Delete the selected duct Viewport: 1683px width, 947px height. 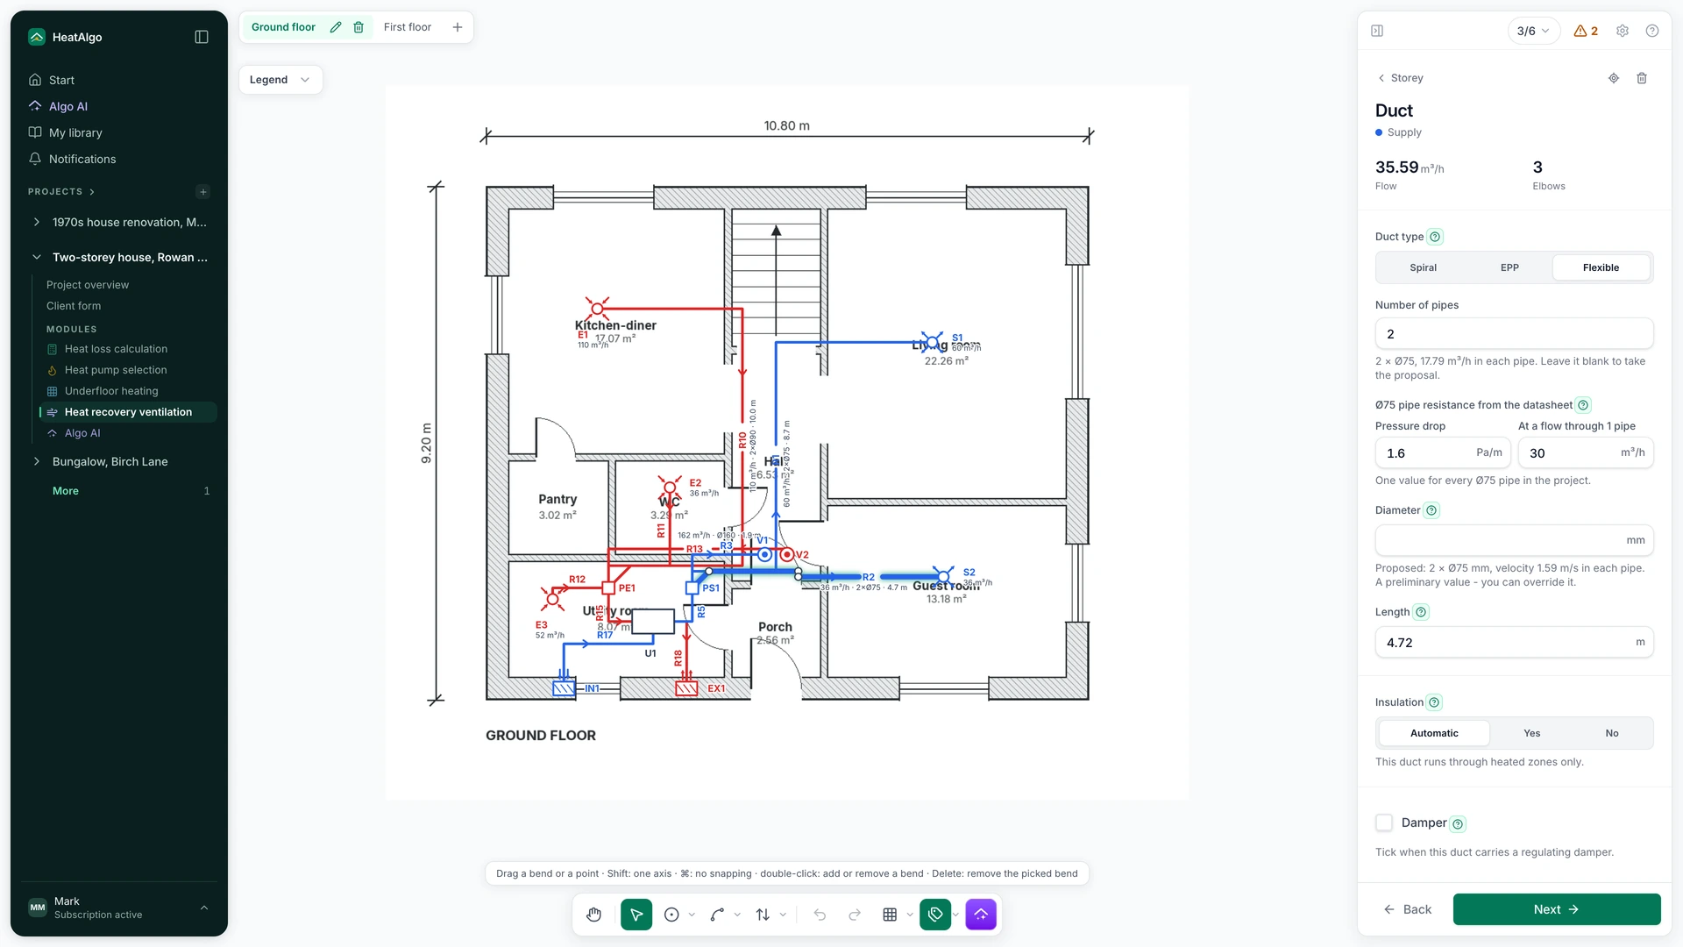[1642, 78]
